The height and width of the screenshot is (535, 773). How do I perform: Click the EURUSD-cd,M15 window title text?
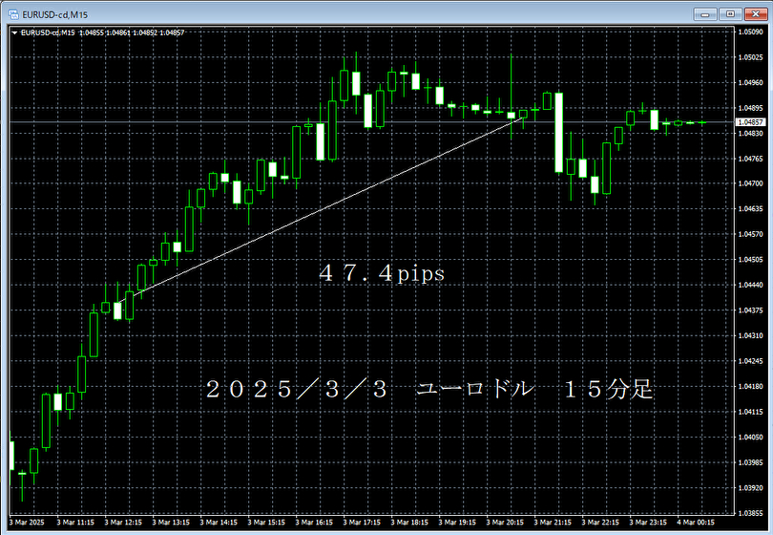54,14
